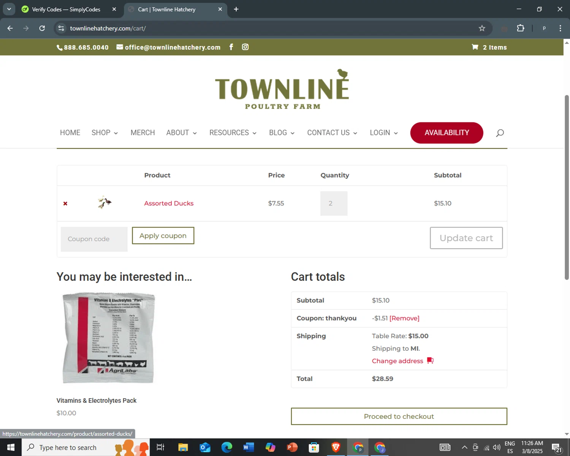Image resolution: width=570 pixels, height=456 pixels.
Task: Bookmark this page with star icon
Action: tap(482, 28)
